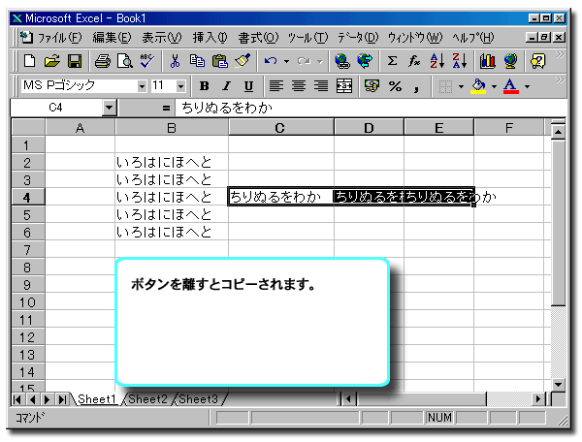This screenshot has height=442, width=582.
Task: Open the Borders dropdown arrow
Action: (x=461, y=86)
